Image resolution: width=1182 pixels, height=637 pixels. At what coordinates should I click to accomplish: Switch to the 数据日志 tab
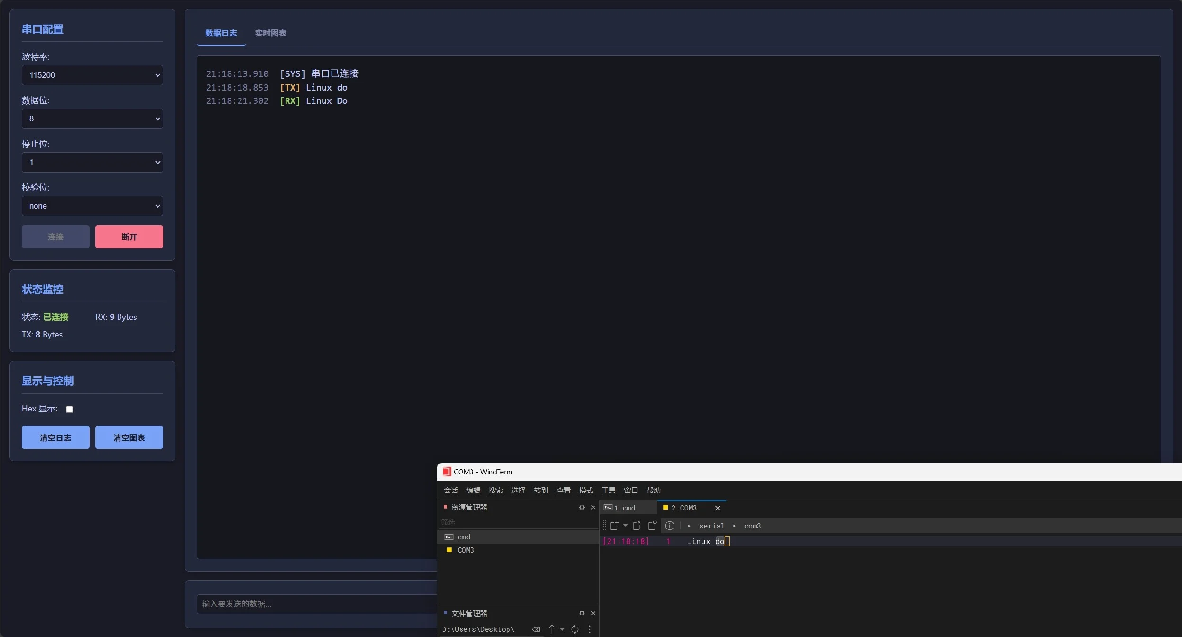pyautogui.click(x=221, y=33)
